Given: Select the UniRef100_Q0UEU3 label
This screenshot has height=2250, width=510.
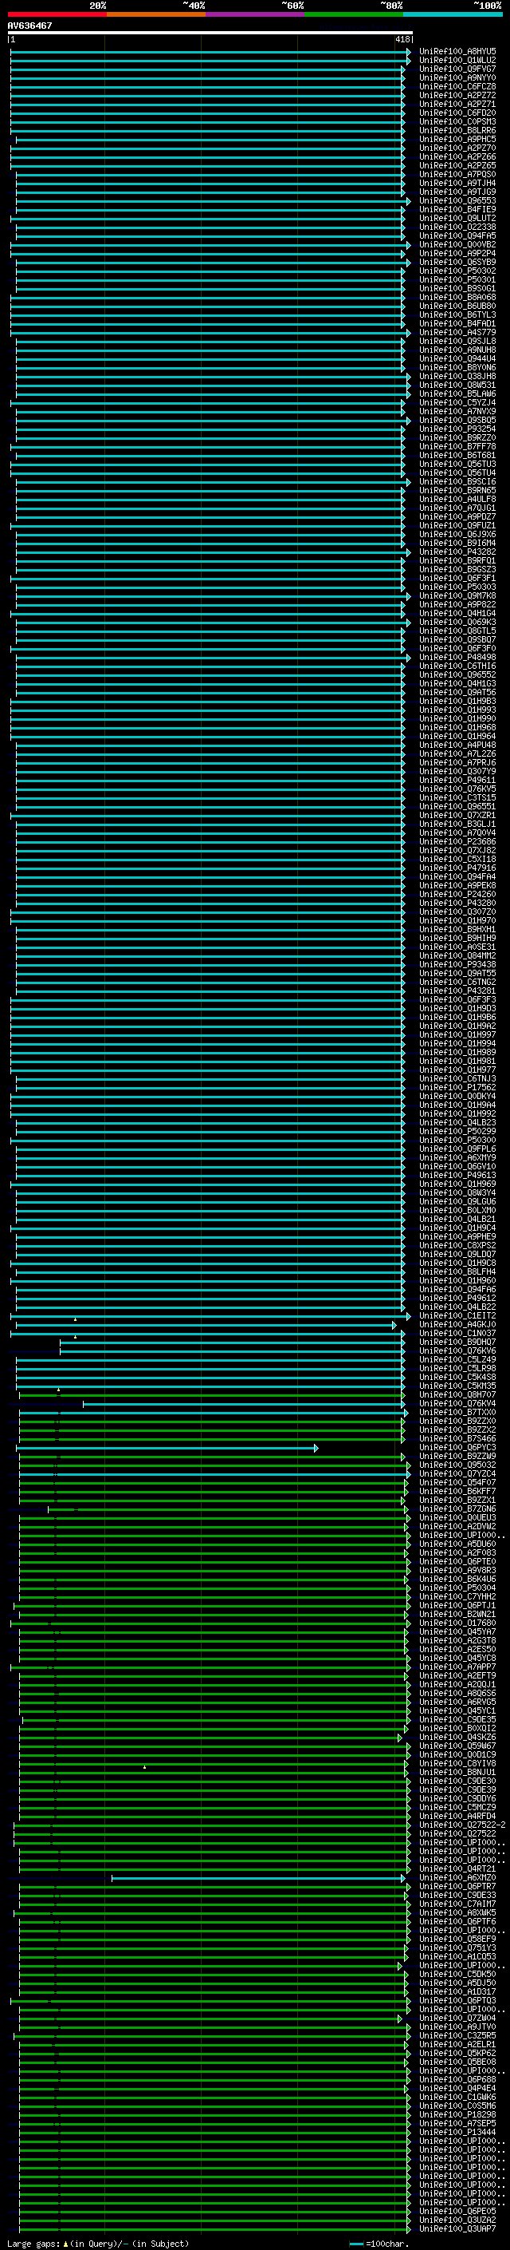Looking at the screenshot, I should [457, 1518].
